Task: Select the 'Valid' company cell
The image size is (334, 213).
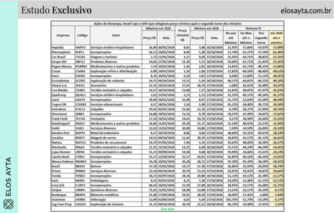Action: [63, 128]
